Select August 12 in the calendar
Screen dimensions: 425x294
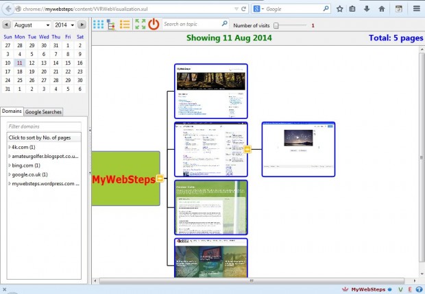click(x=32, y=63)
